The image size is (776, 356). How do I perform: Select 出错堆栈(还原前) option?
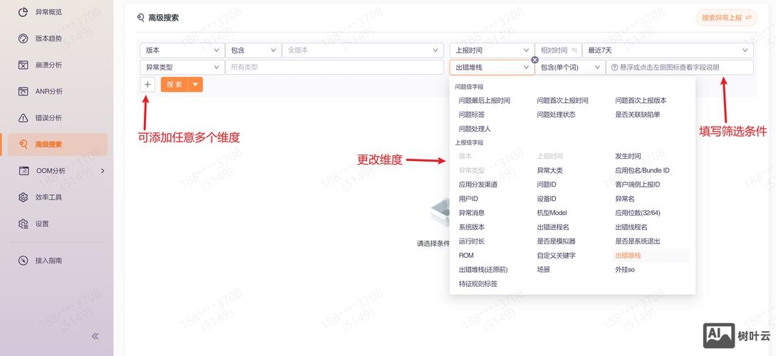tap(483, 270)
